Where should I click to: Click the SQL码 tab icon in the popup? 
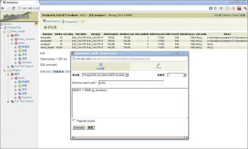101,64
